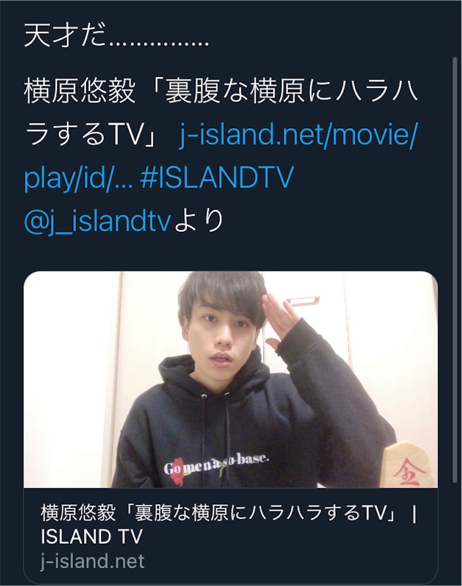
Task: Open the #ISLANDTV hashtag
Action: coord(217,177)
